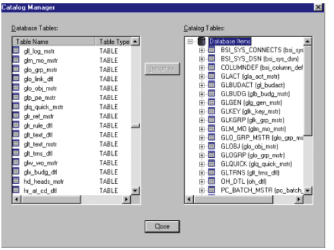Click the Import >> button

[x=162, y=69]
